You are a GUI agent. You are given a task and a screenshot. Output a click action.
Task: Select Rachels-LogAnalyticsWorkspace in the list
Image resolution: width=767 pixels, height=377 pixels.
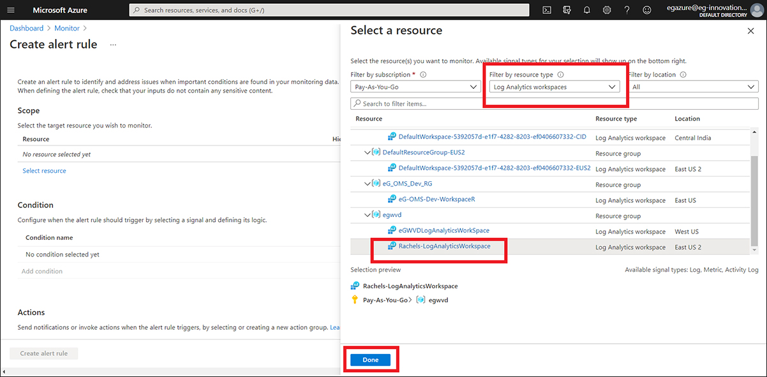click(x=444, y=246)
